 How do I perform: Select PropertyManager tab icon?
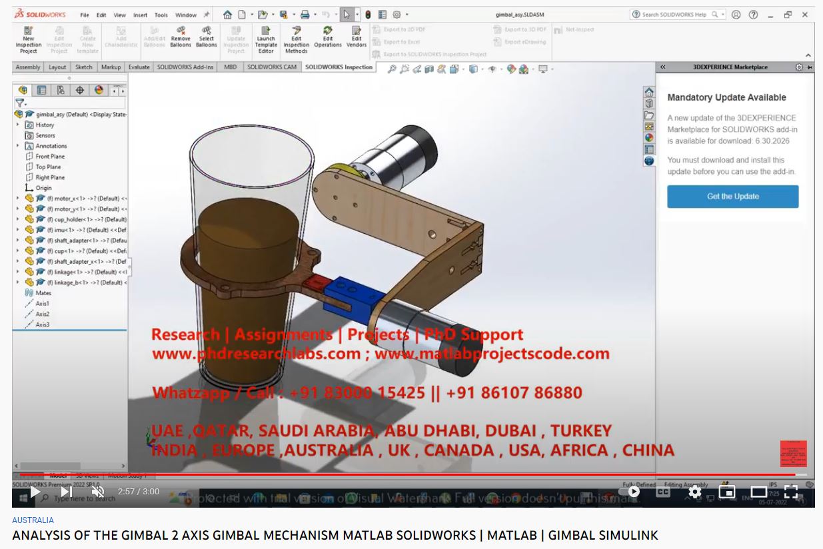click(x=41, y=90)
